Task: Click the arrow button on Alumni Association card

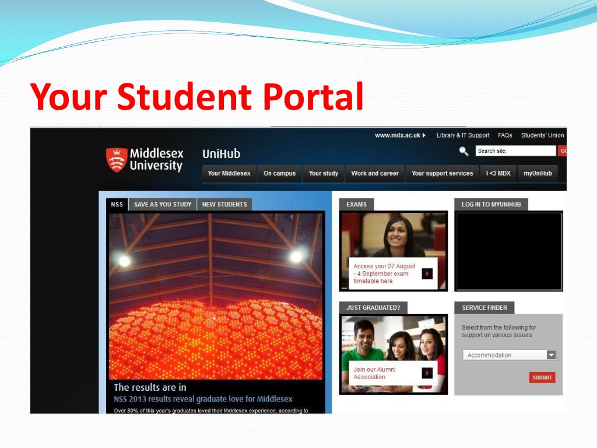Action: click(427, 373)
